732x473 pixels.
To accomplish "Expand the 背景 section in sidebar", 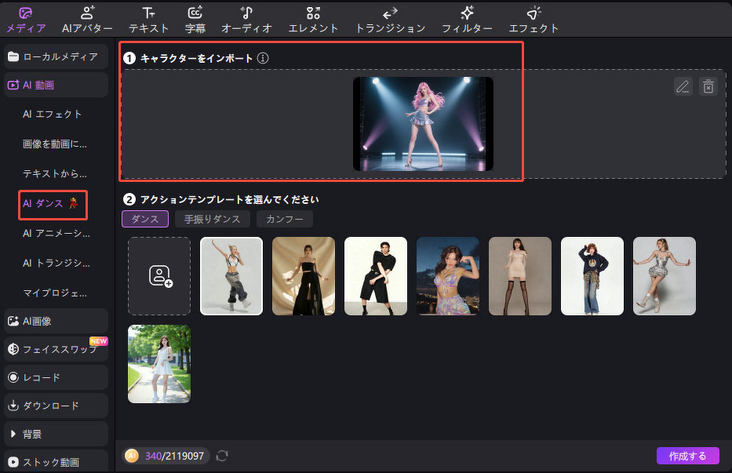I will [x=56, y=434].
